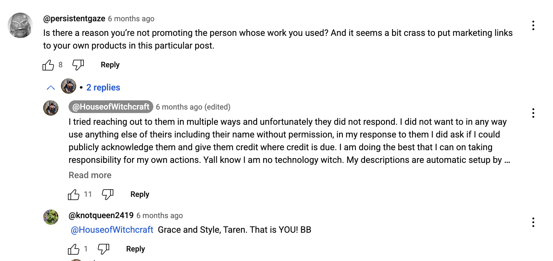
Task: Open options menu for @persistentgaze comment
Action: point(533,25)
